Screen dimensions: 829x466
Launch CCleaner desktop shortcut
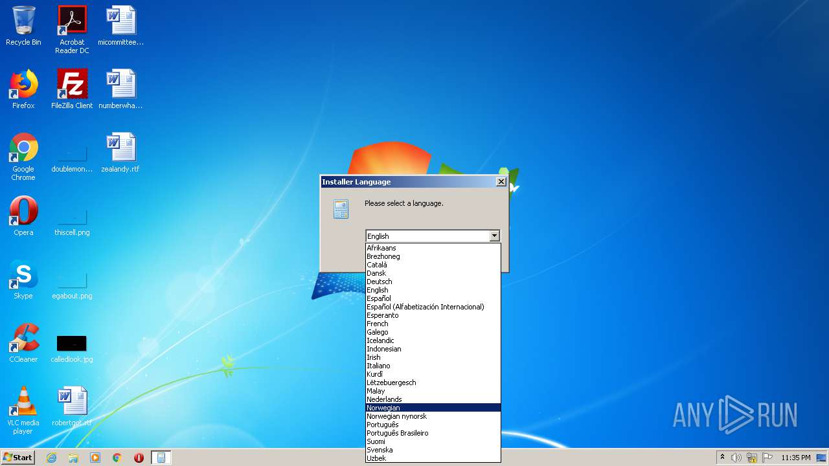tap(23, 343)
